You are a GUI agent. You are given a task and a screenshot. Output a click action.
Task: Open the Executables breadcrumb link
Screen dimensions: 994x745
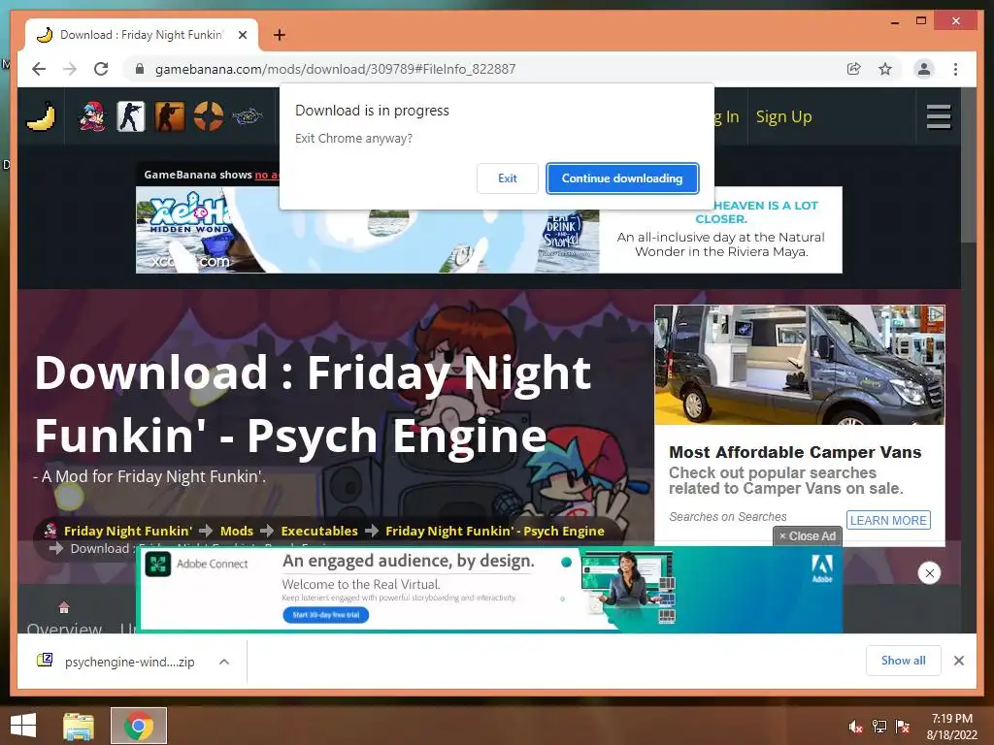(318, 531)
